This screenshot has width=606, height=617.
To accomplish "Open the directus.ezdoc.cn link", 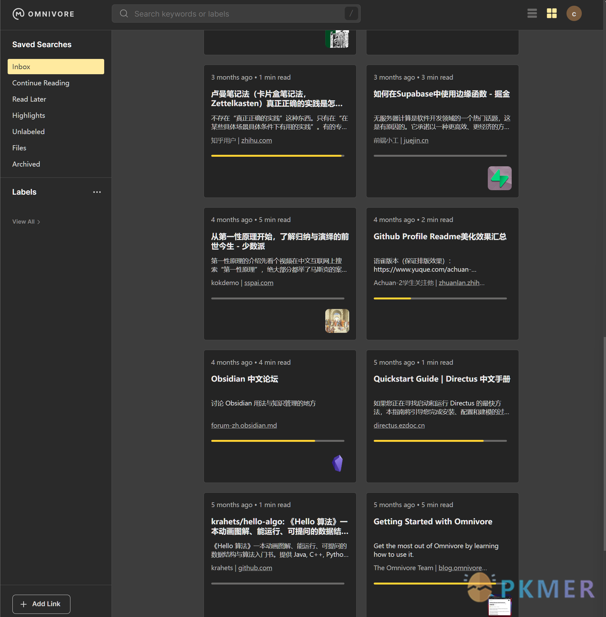I will (399, 426).
